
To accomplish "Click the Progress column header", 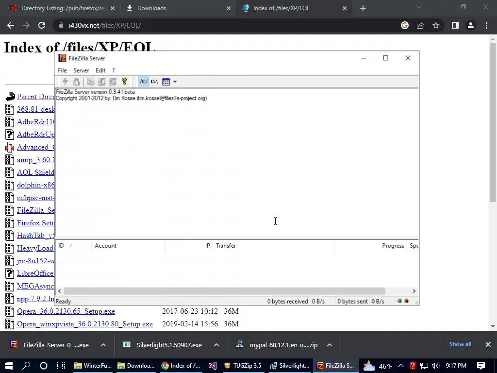I will (x=370, y=246).
